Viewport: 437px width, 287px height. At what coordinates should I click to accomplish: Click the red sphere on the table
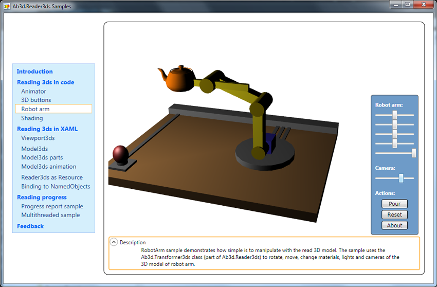120,154
